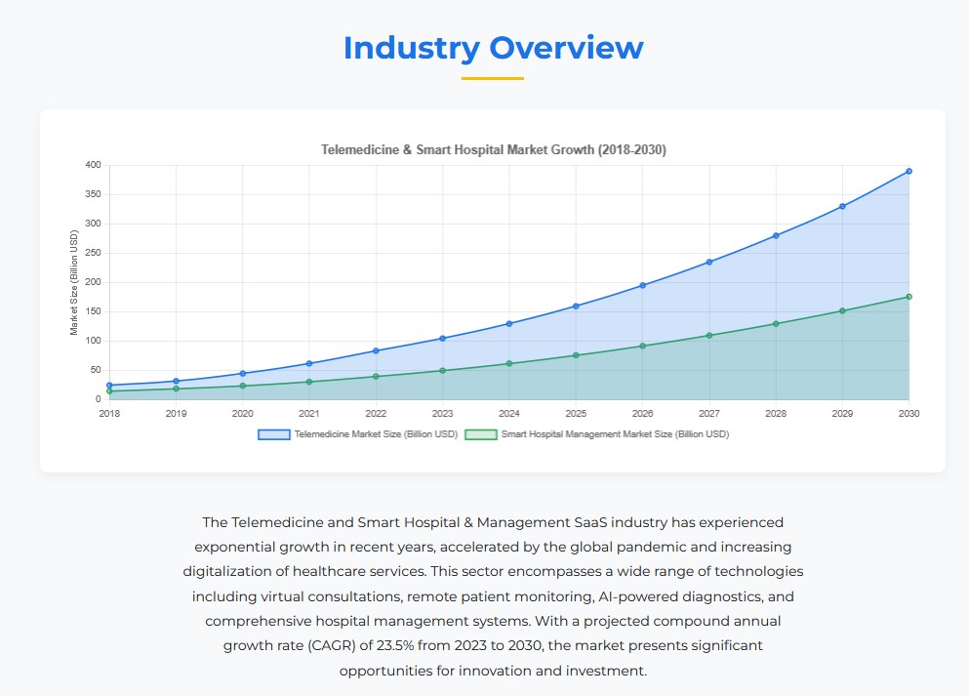Viewport: 969px width, 696px height.
Task: Select the Telemedicine data point for 2023
Action: pos(442,339)
